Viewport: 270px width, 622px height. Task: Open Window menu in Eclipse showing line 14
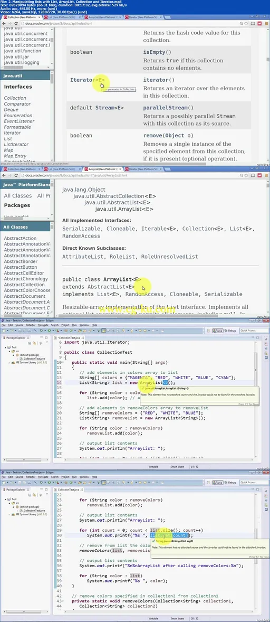pos(84,325)
